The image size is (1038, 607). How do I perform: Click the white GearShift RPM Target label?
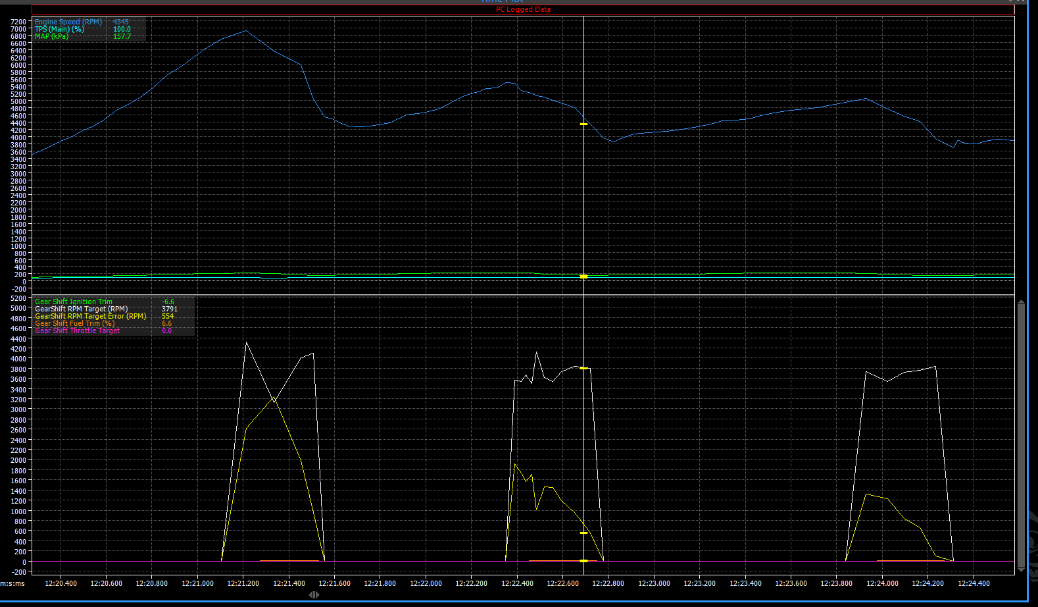(x=81, y=309)
